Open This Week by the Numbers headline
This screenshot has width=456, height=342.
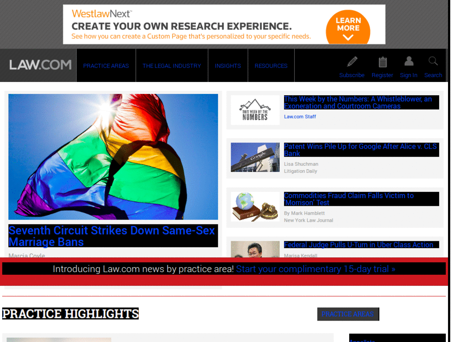pos(361,102)
